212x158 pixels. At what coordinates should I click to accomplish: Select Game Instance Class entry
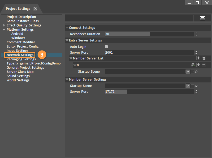(23, 21)
